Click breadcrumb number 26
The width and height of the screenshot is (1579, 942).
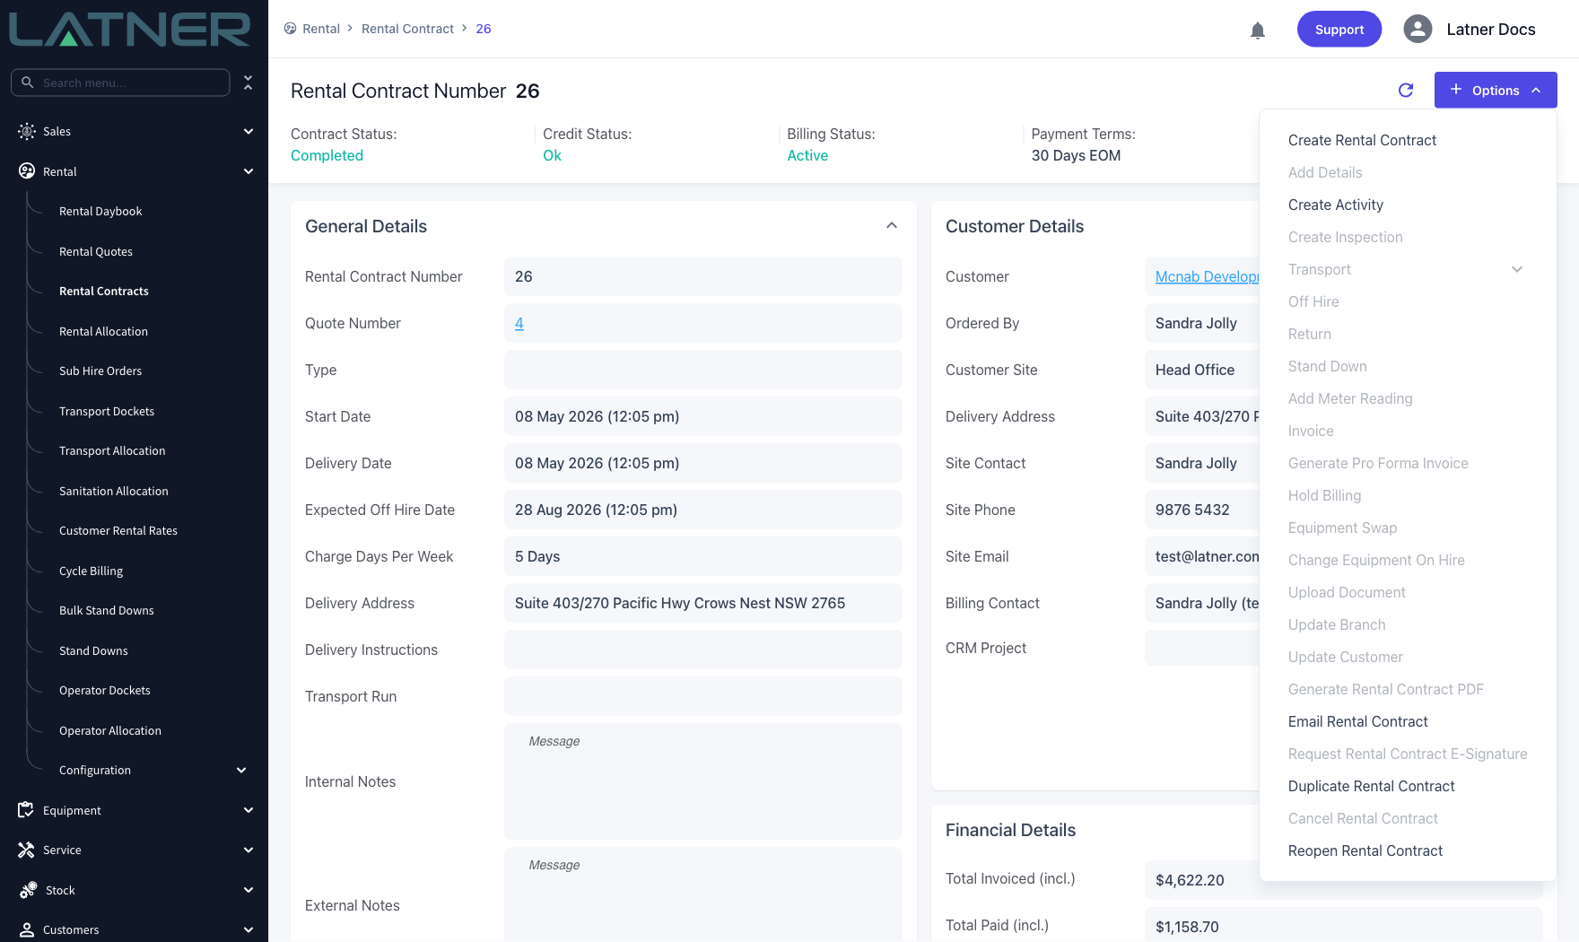point(484,29)
